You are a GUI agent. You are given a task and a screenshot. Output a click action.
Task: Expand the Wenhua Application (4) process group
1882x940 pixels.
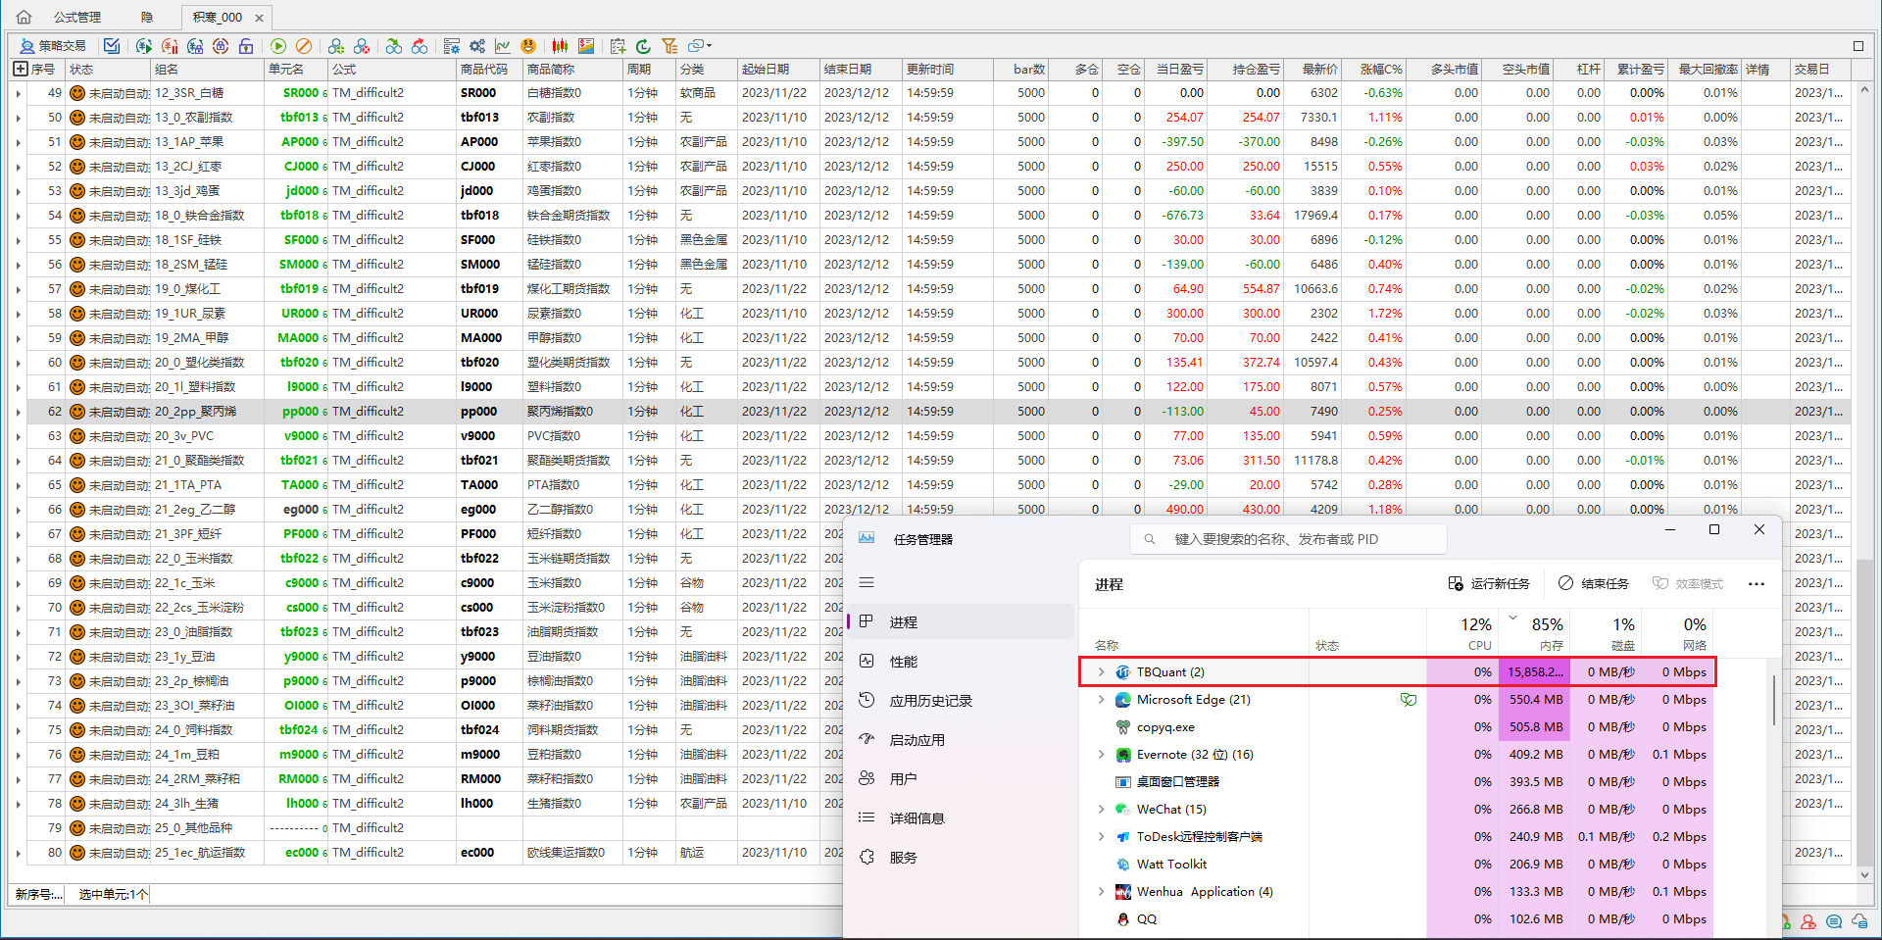[1101, 892]
